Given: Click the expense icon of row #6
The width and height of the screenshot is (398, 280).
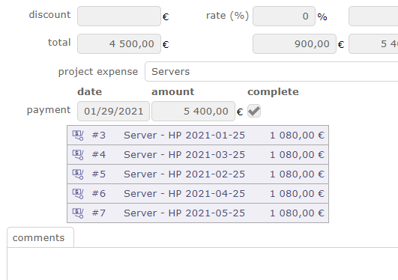Looking at the screenshot, I should [x=78, y=193].
